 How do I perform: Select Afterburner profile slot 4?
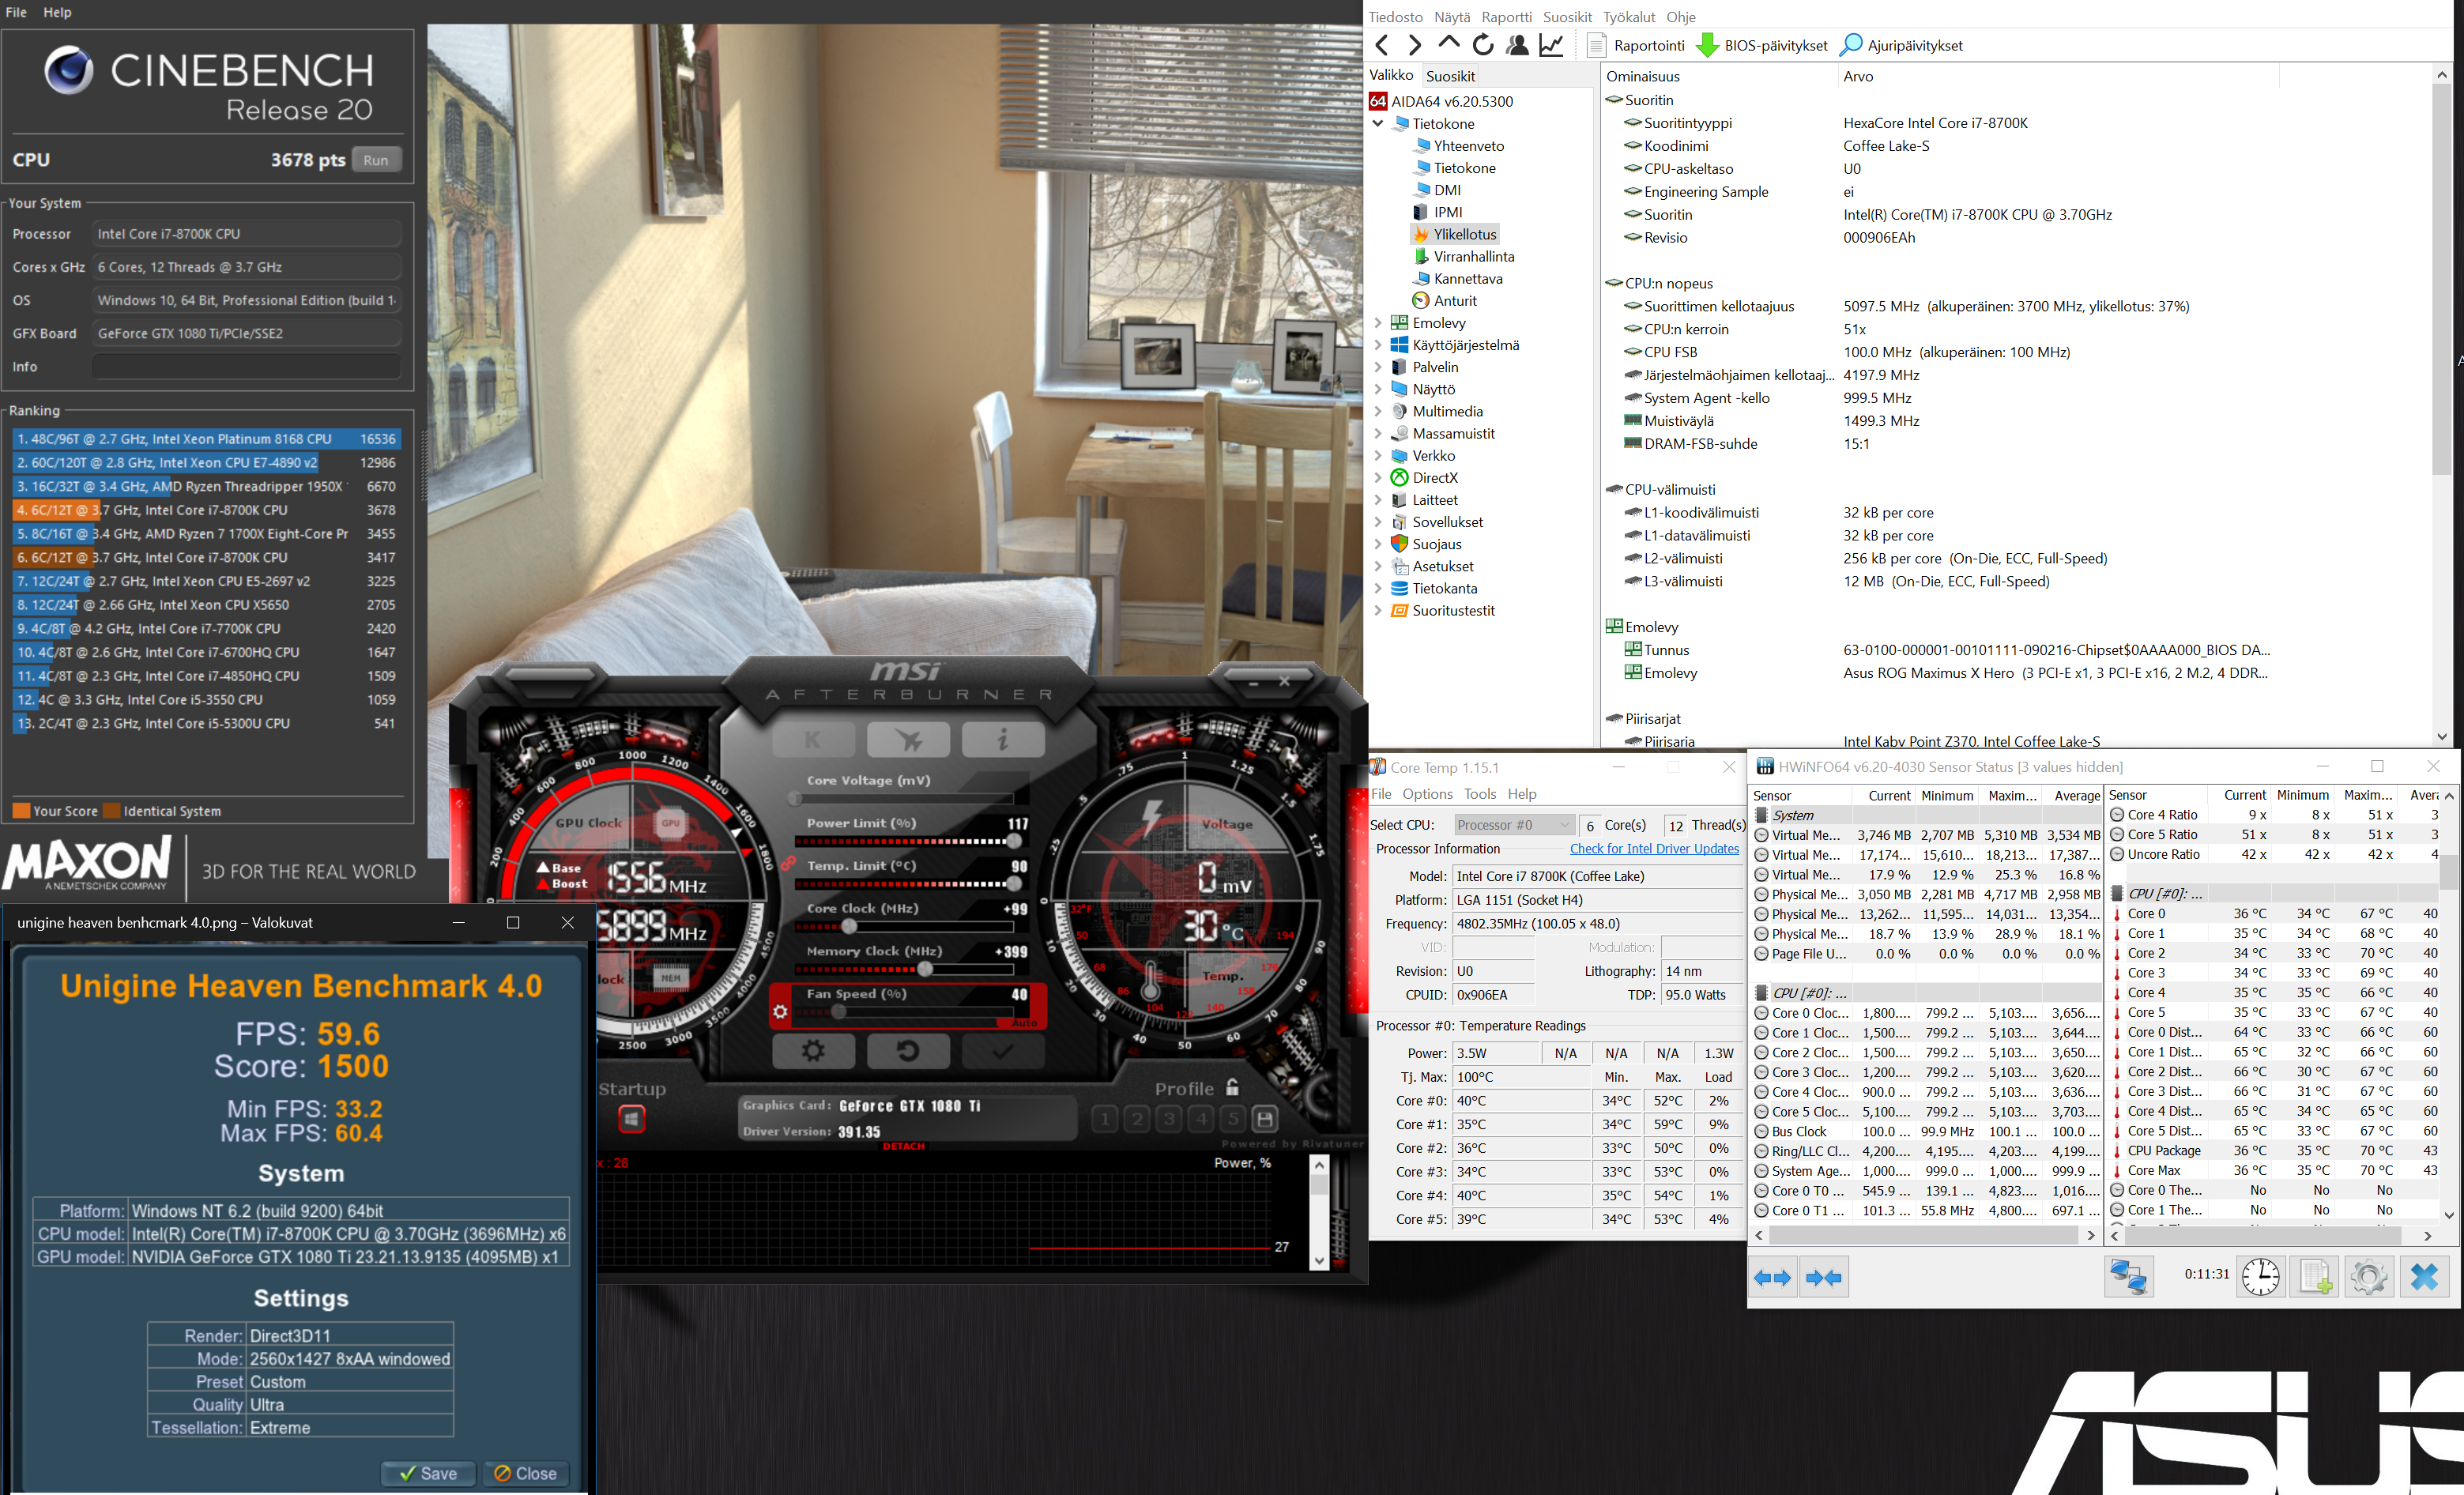1201,1119
